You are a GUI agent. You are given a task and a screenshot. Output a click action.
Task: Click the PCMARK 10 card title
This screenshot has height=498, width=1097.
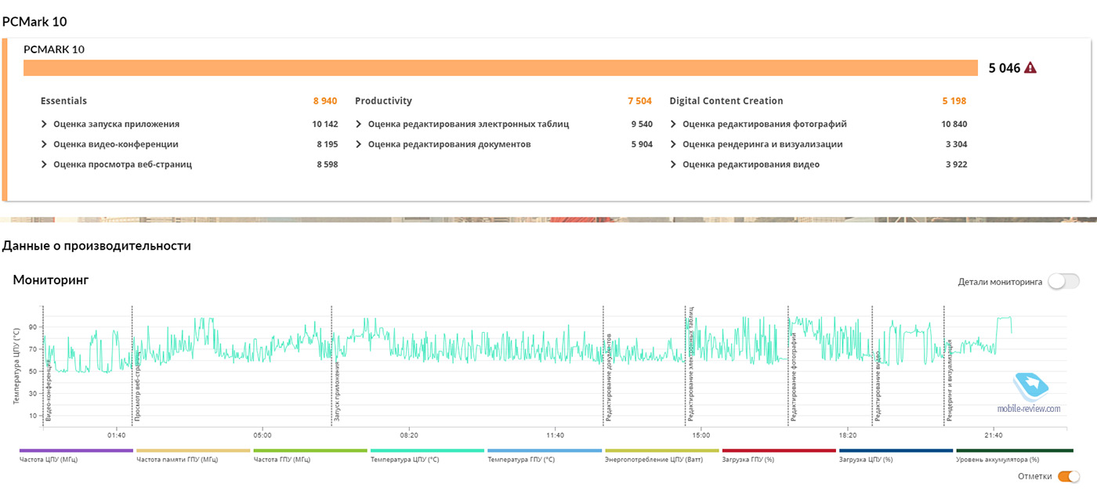point(54,49)
